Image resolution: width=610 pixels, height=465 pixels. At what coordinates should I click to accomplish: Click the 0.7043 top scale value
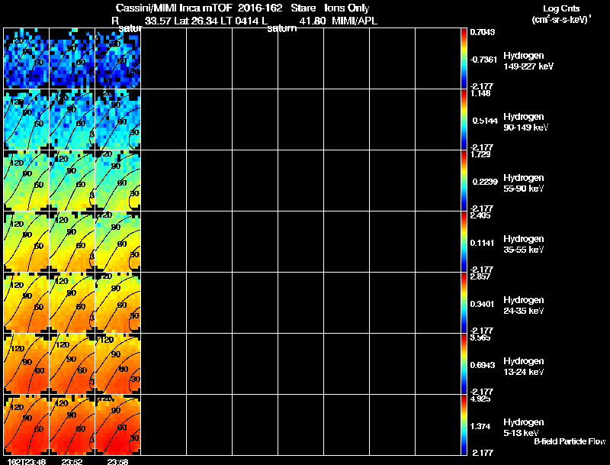(483, 32)
